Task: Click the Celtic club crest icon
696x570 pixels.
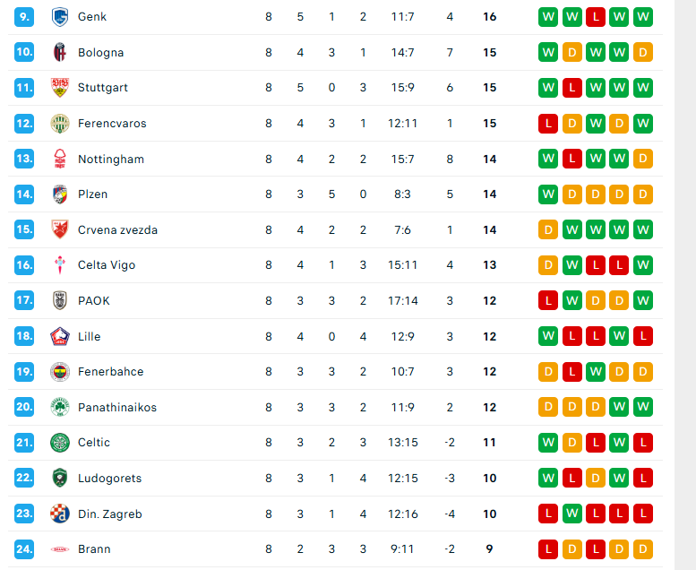Action: 60,442
